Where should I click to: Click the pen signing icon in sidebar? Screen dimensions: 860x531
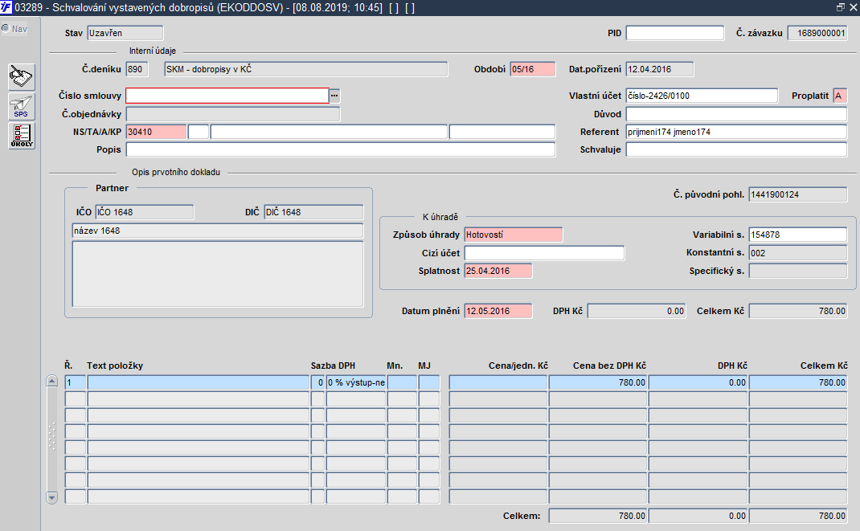point(22,77)
